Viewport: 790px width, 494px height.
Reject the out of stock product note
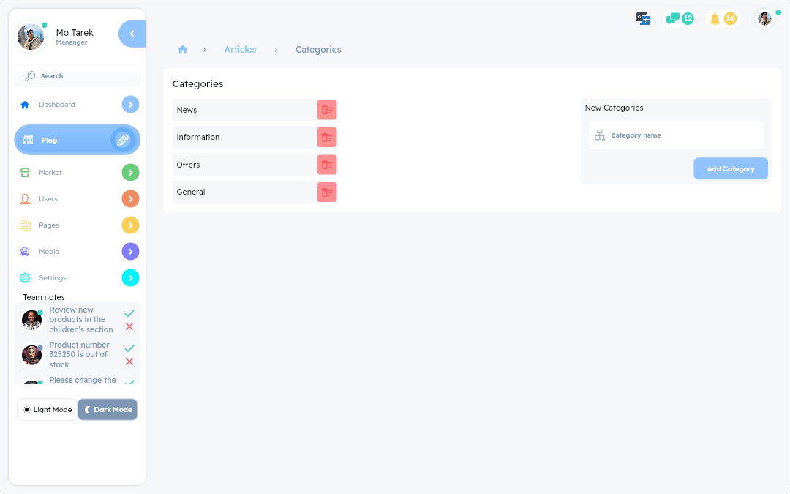tap(129, 361)
